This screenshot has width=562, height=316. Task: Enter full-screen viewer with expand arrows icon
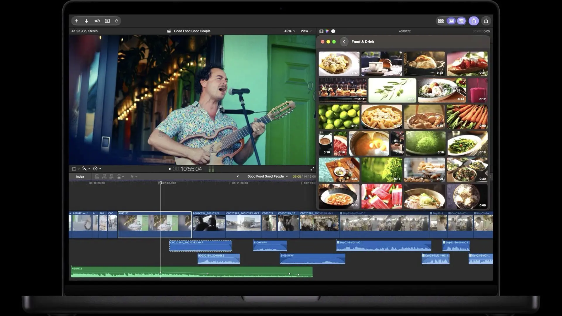point(312,169)
